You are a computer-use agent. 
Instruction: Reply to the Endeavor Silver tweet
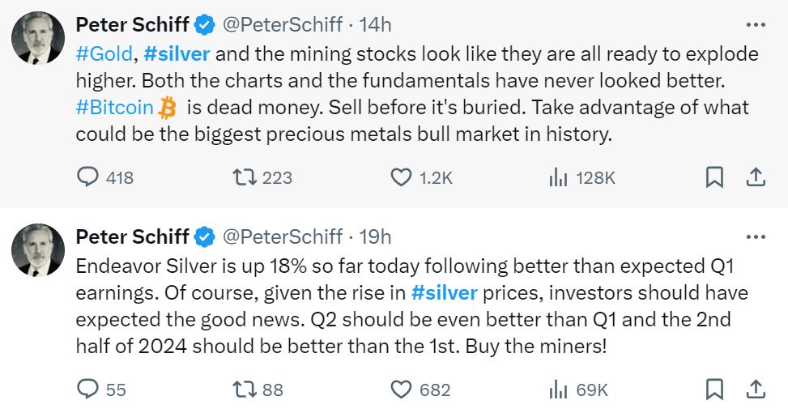(x=87, y=390)
